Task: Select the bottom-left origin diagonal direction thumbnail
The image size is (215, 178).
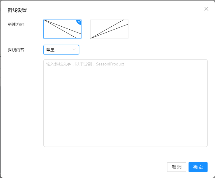Action: pyautogui.click(x=109, y=29)
